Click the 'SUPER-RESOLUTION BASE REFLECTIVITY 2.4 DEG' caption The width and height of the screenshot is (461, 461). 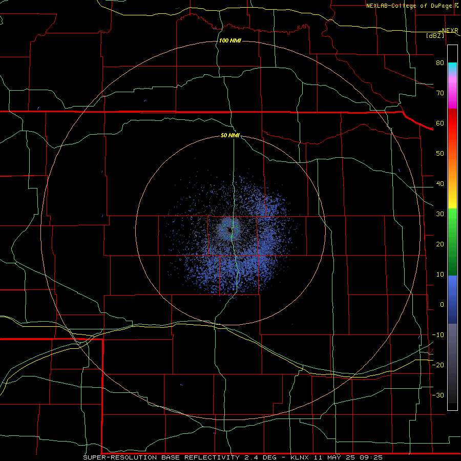[x=180, y=457]
